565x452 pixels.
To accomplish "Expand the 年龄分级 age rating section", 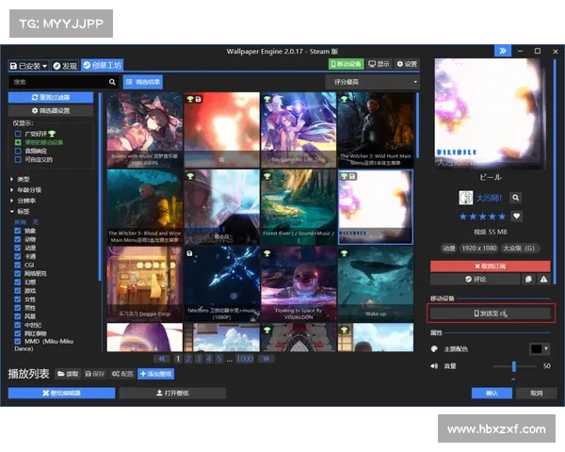I will tap(26, 190).
